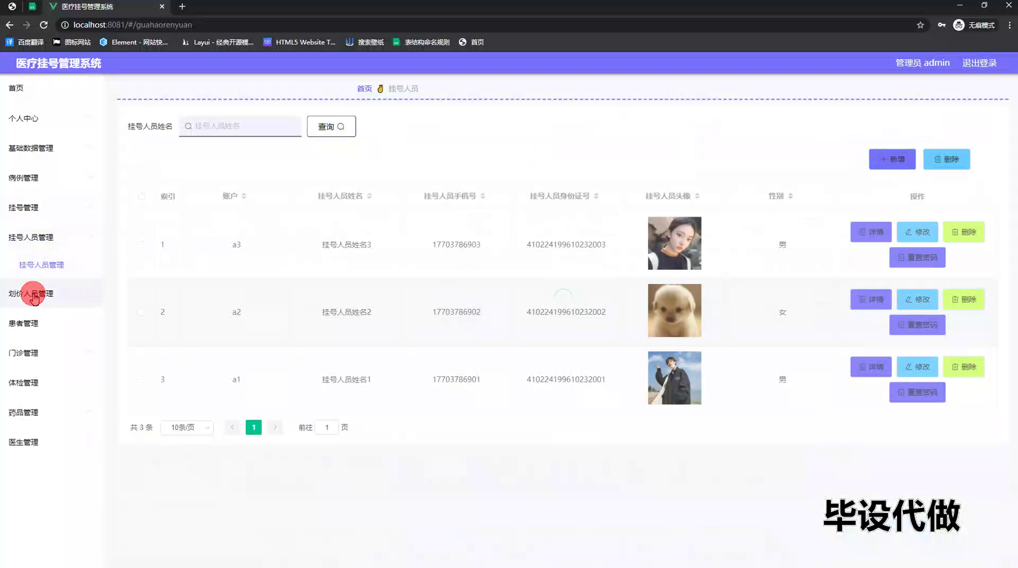The image size is (1018, 568).
Task: Open 药品管理 in the sidebar
Action: tap(51, 412)
